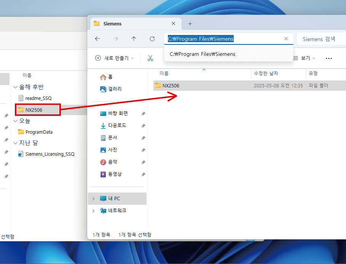The height and width of the screenshot is (264, 346).
Task: Collapse the 올해 후반 group
Action: tap(15, 87)
